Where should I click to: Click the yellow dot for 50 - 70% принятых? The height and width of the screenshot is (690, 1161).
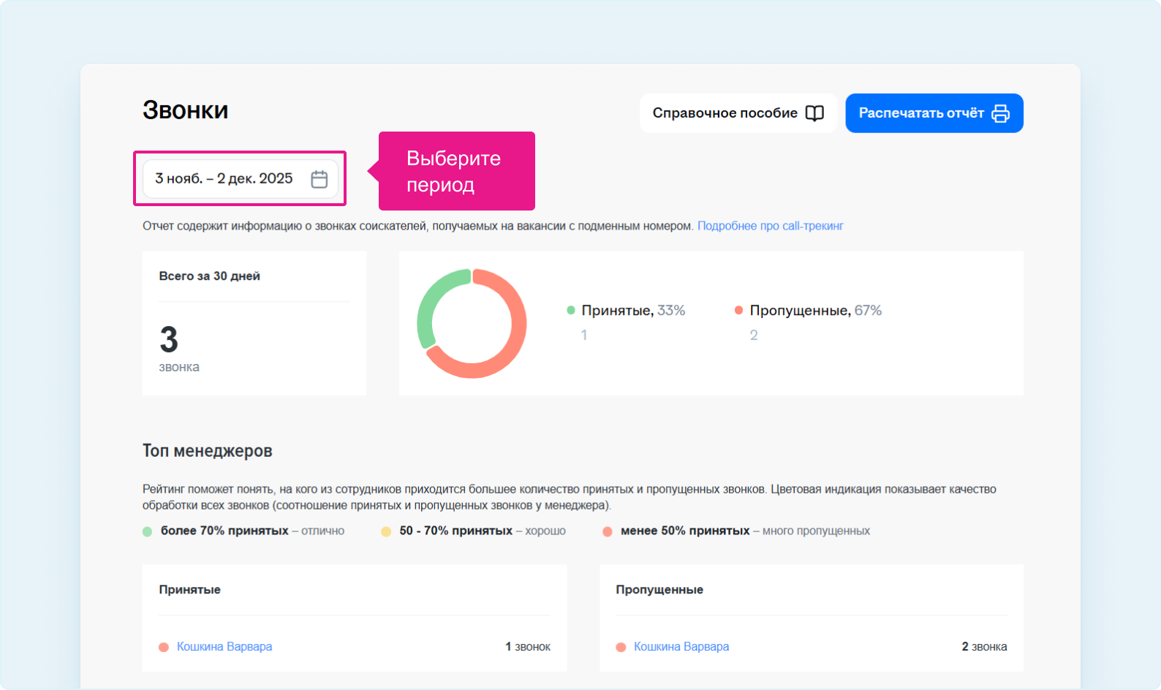pyautogui.click(x=386, y=531)
